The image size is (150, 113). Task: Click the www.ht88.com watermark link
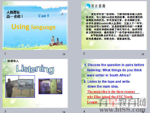[122, 110]
